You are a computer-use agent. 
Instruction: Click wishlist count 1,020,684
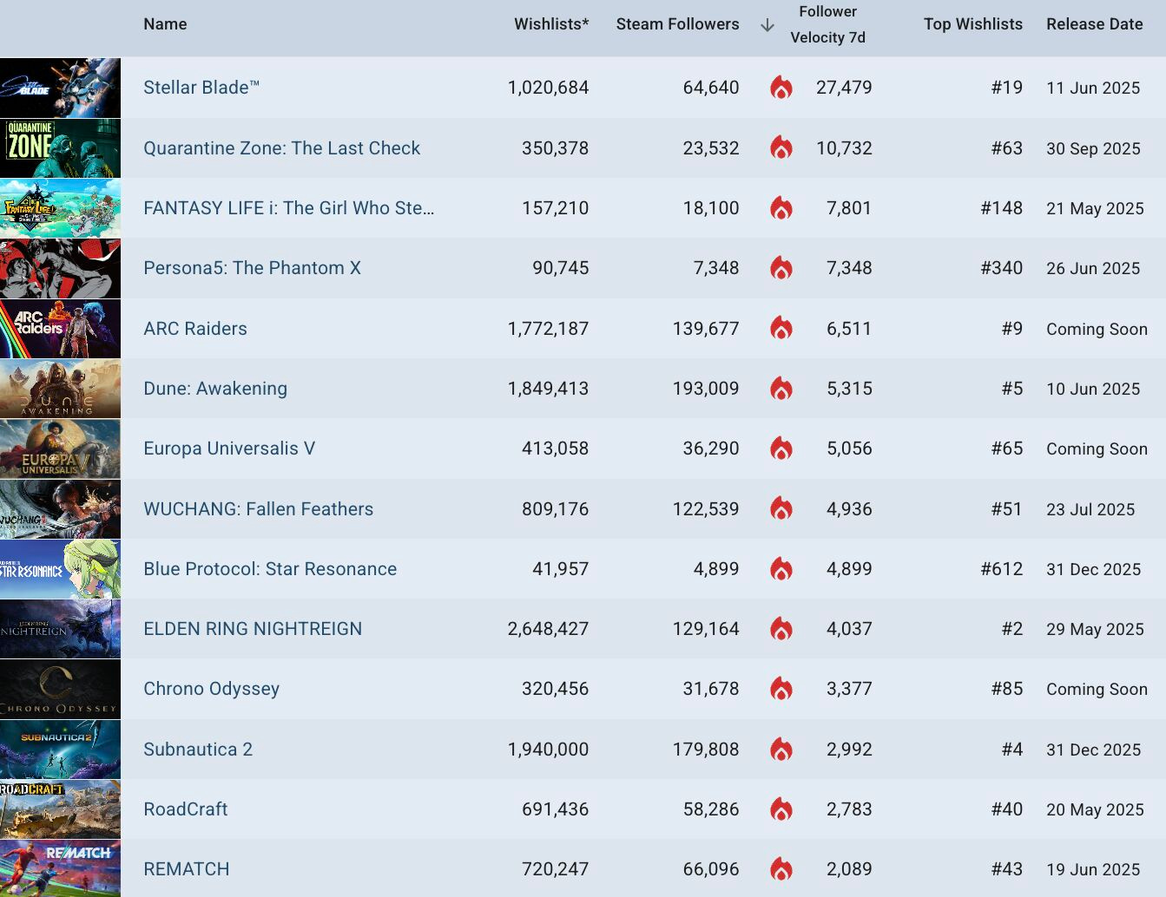click(x=548, y=88)
